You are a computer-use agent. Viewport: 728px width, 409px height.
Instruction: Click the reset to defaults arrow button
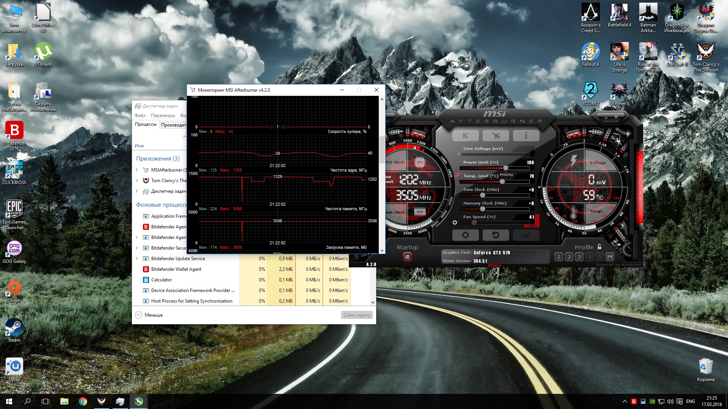(x=496, y=235)
